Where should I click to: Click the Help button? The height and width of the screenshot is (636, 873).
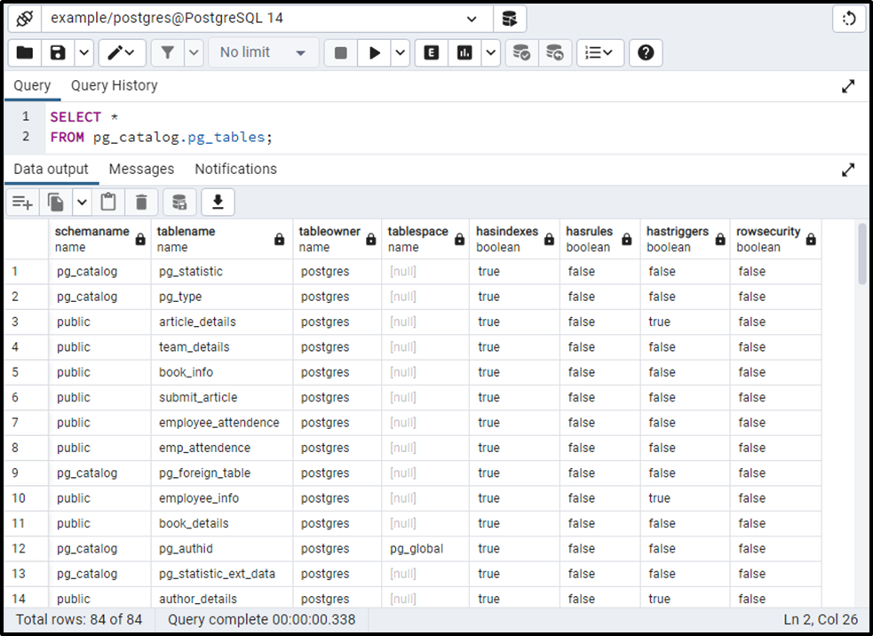pyautogui.click(x=646, y=52)
